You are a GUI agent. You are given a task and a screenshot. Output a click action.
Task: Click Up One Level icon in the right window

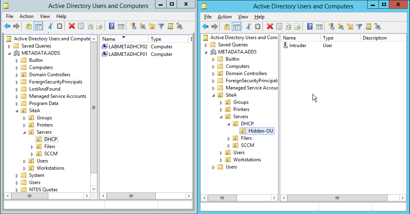(227, 26)
